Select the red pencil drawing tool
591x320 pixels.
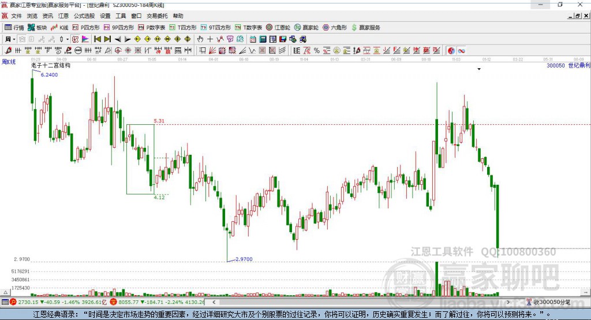(x=8, y=51)
